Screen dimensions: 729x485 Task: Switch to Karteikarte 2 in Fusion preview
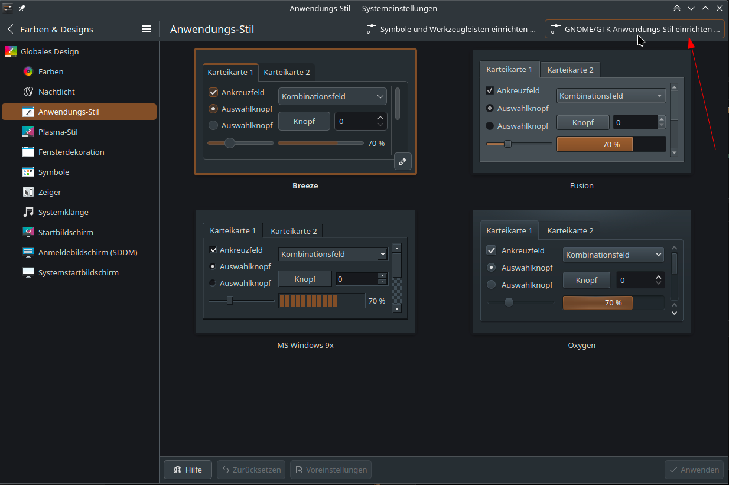coord(570,70)
